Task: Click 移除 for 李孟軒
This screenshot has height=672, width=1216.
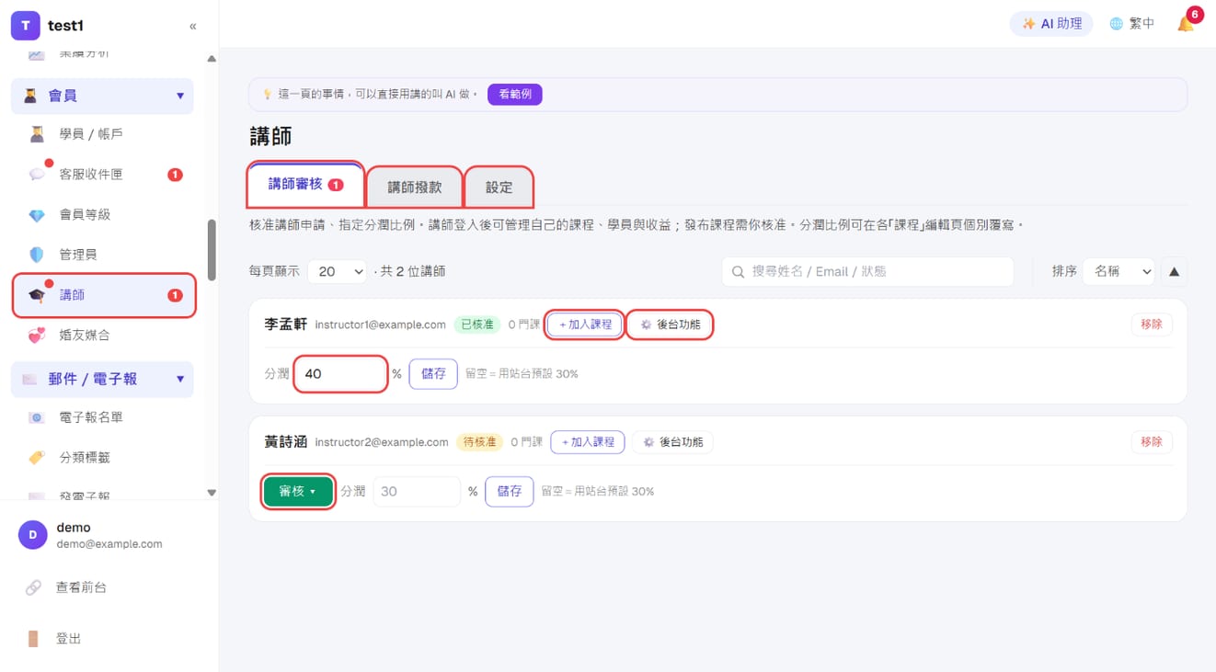Action: click(x=1151, y=325)
